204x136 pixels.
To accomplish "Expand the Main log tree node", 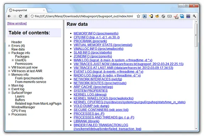I will click(9, 86).
